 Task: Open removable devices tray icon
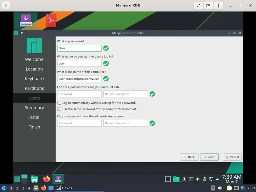[x=204, y=179]
